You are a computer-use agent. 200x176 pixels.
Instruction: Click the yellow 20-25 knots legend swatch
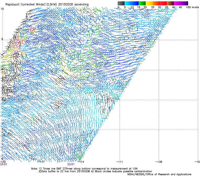click(149, 3)
